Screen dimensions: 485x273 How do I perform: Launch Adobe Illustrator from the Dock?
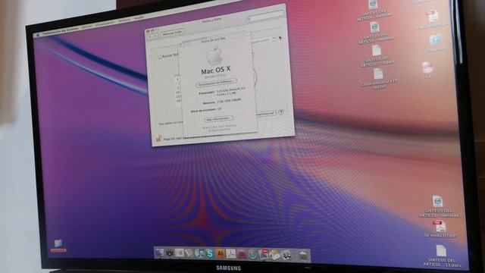click(221, 254)
